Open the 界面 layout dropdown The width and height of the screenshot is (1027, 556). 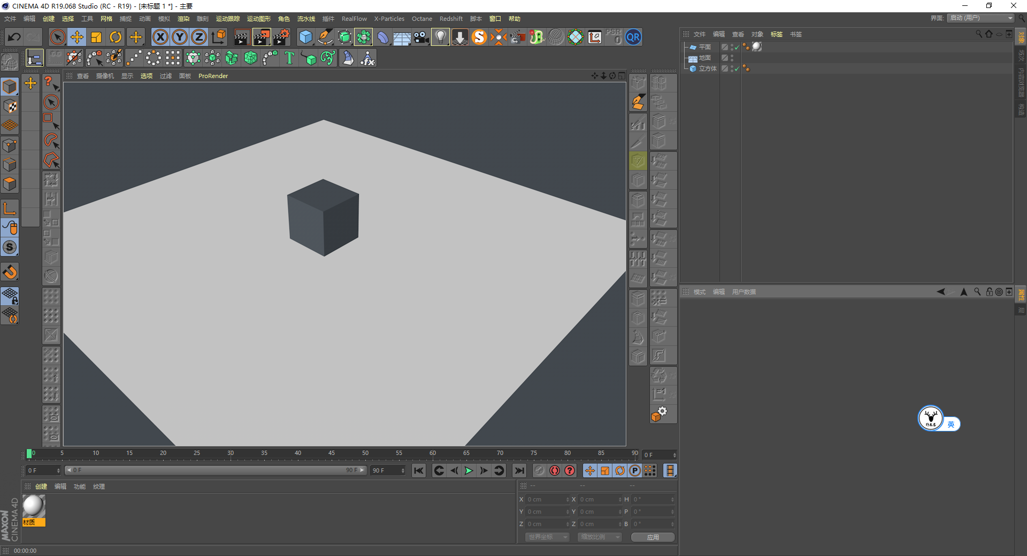pyautogui.click(x=981, y=18)
